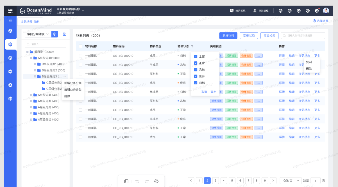Click the settings gear in bottom toolbar
The width and height of the screenshot is (338, 187).
click(x=156, y=181)
